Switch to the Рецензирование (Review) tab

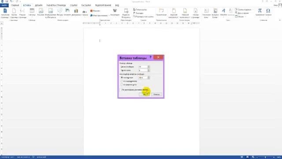point(103,5)
